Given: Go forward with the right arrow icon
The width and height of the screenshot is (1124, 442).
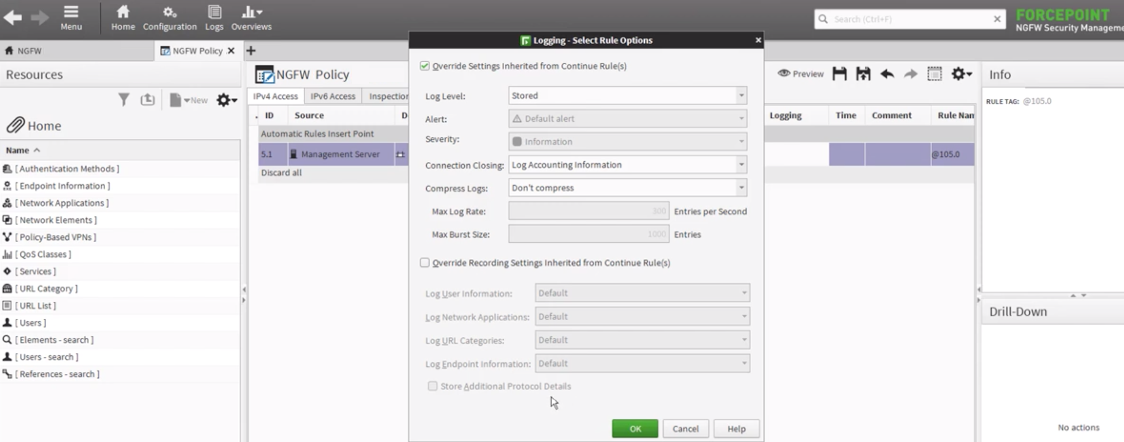Looking at the screenshot, I should pos(40,18).
